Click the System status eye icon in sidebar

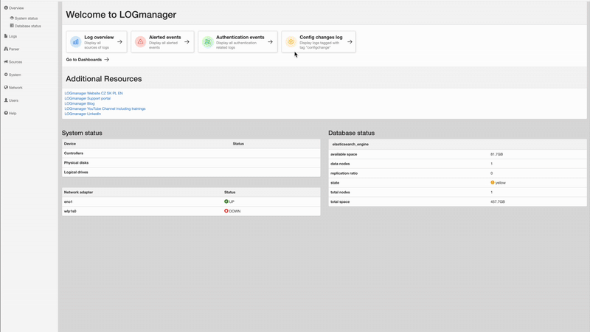click(x=12, y=18)
